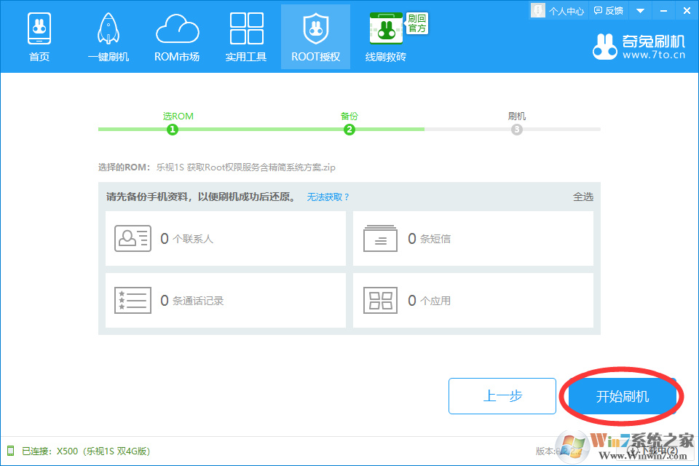Image resolution: width=699 pixels, height=466 pixels.
Task: Select ROOT授权 shield tab
Action: click(315, 37)
